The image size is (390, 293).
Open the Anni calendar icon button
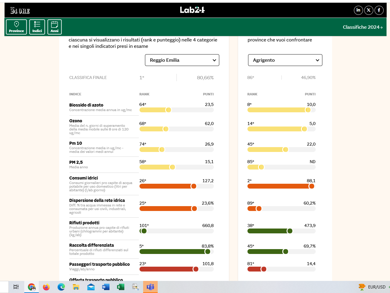pyautogui.click(x=55, y=27)
